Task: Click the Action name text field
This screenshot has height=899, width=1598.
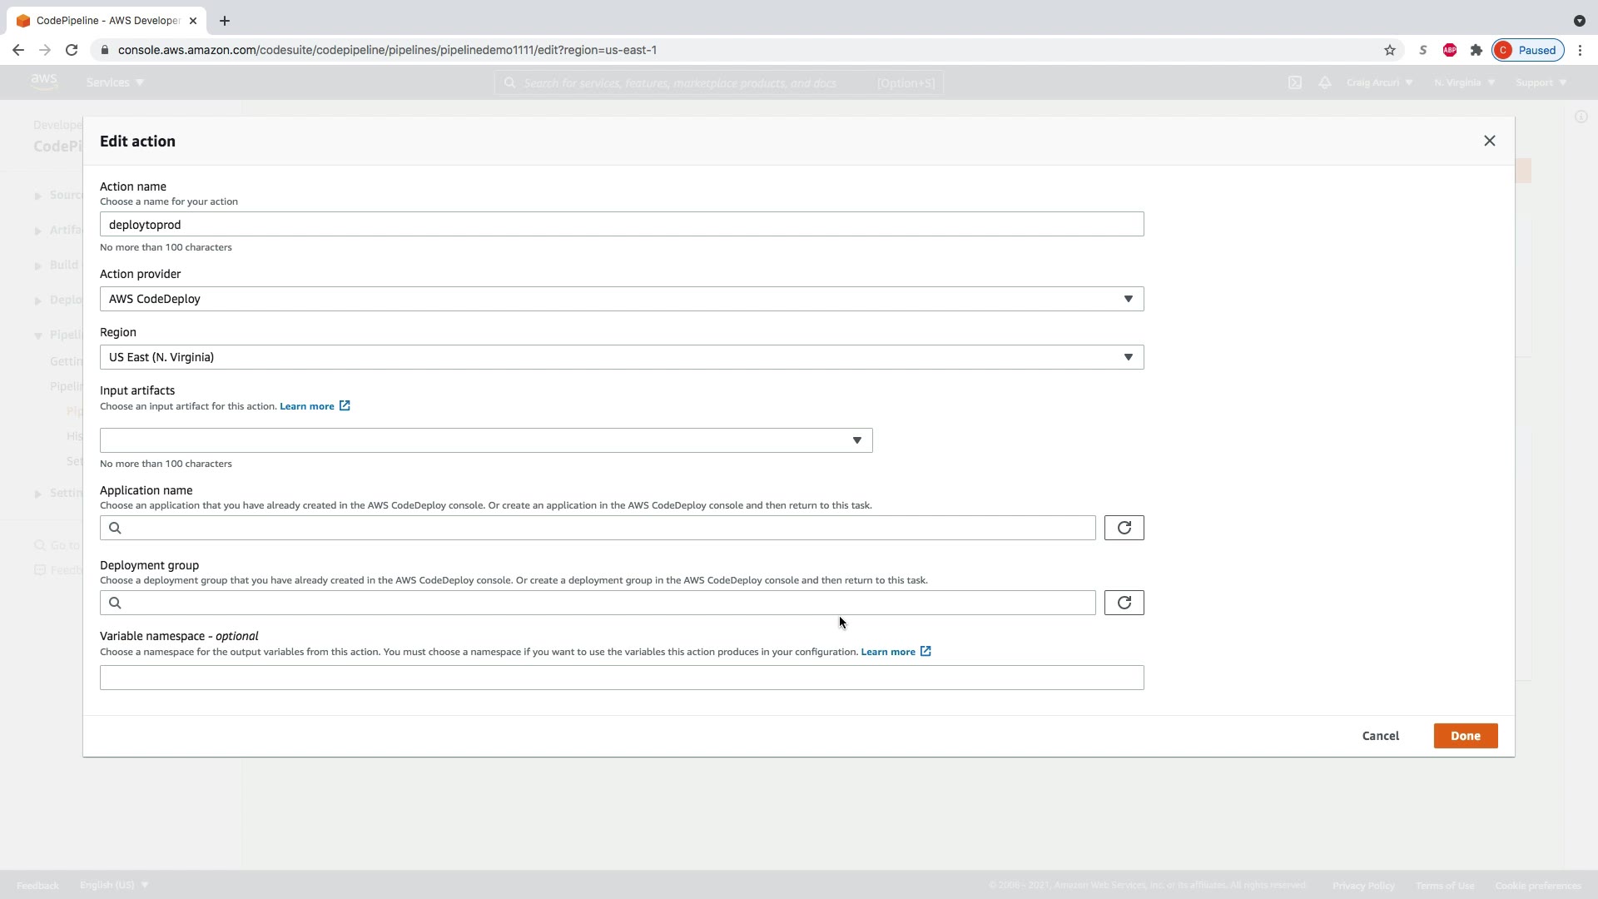Action: [621, 225]
